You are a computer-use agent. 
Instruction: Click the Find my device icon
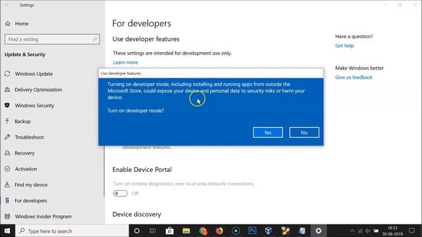coord(7,184)
